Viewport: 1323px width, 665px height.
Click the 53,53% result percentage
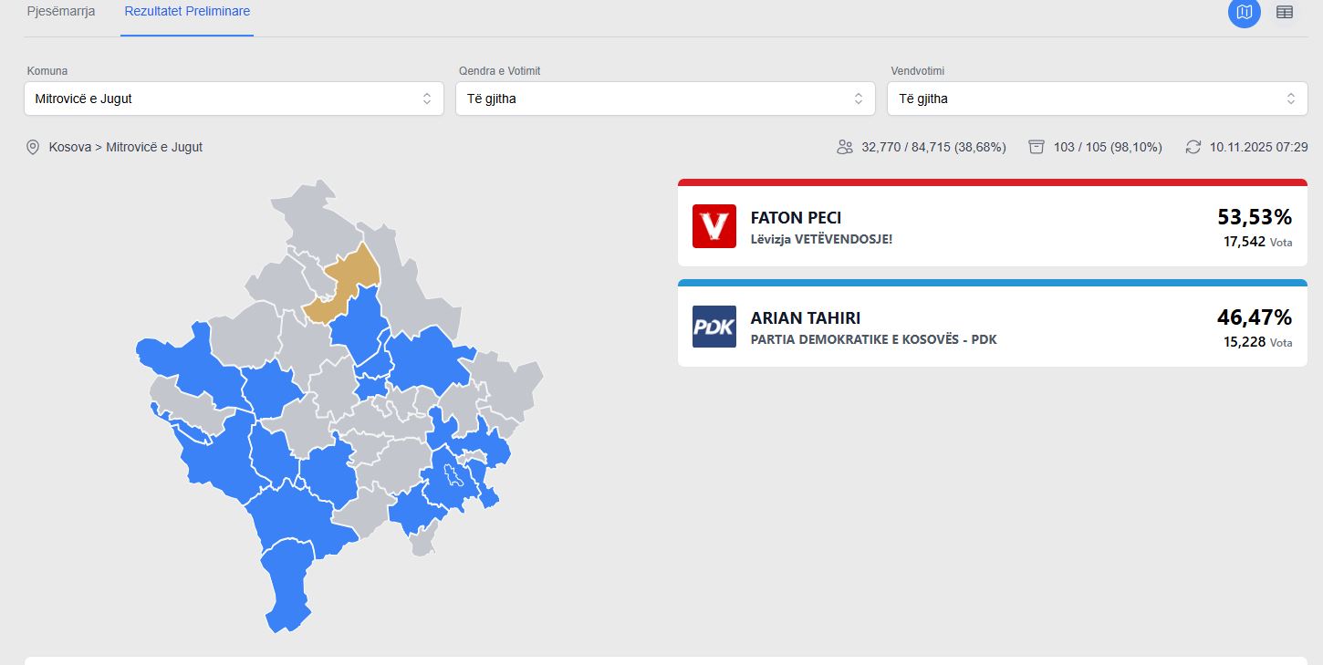point(1255,217)
